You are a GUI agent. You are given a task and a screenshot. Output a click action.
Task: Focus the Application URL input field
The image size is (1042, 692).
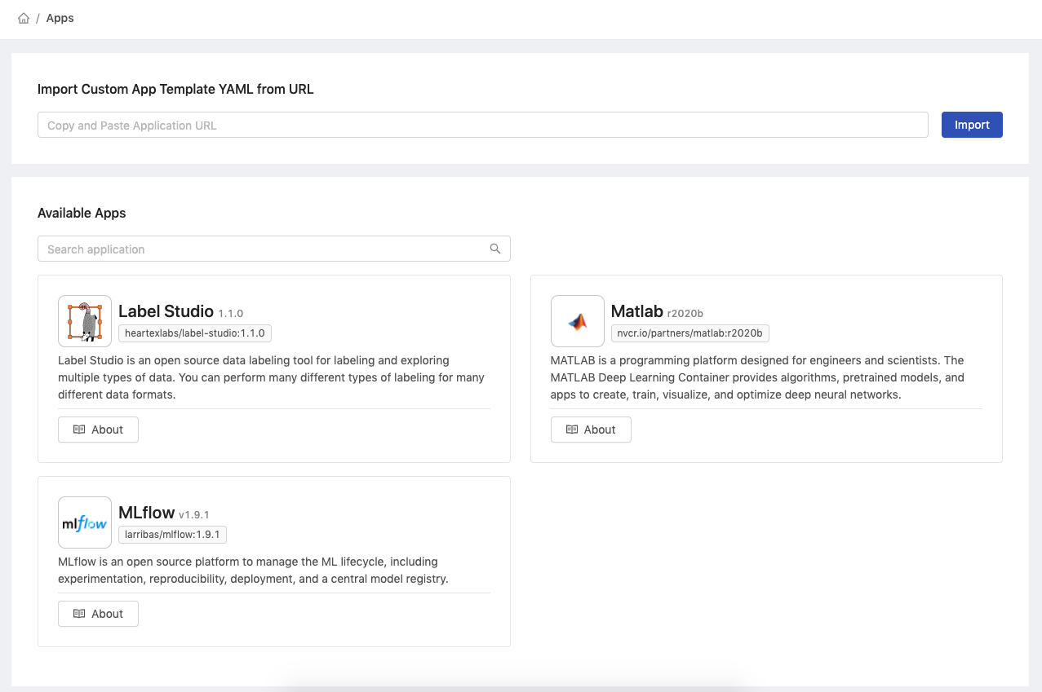(483, 125)
